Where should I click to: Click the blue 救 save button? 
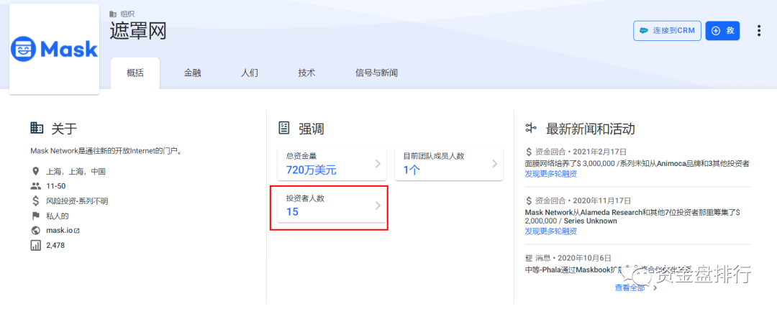[x=722, y=31]
